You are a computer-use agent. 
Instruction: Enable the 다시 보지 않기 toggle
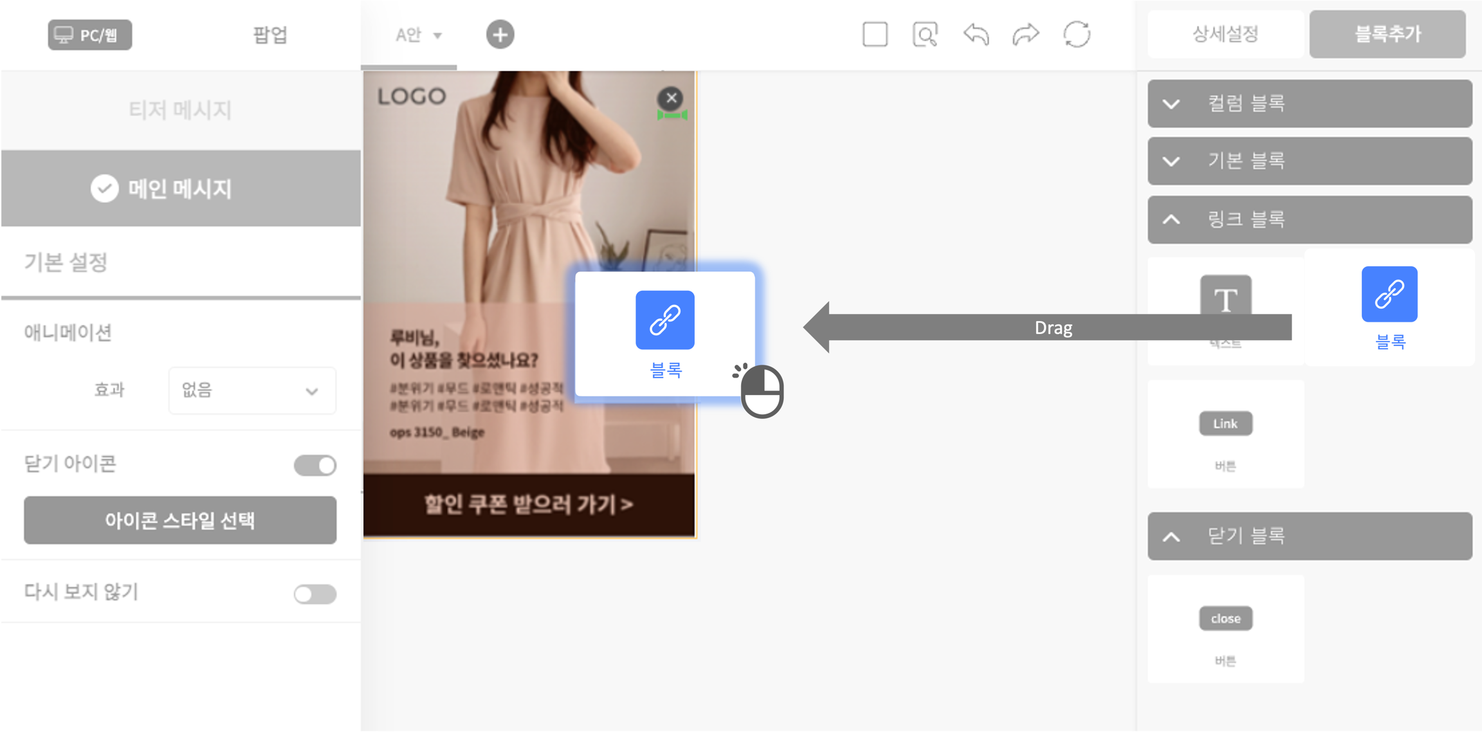click(315, 594)
